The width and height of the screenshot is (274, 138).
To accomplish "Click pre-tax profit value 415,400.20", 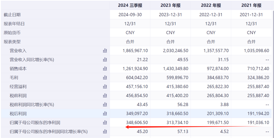I will pyautogui.click(x=177, y=96).
